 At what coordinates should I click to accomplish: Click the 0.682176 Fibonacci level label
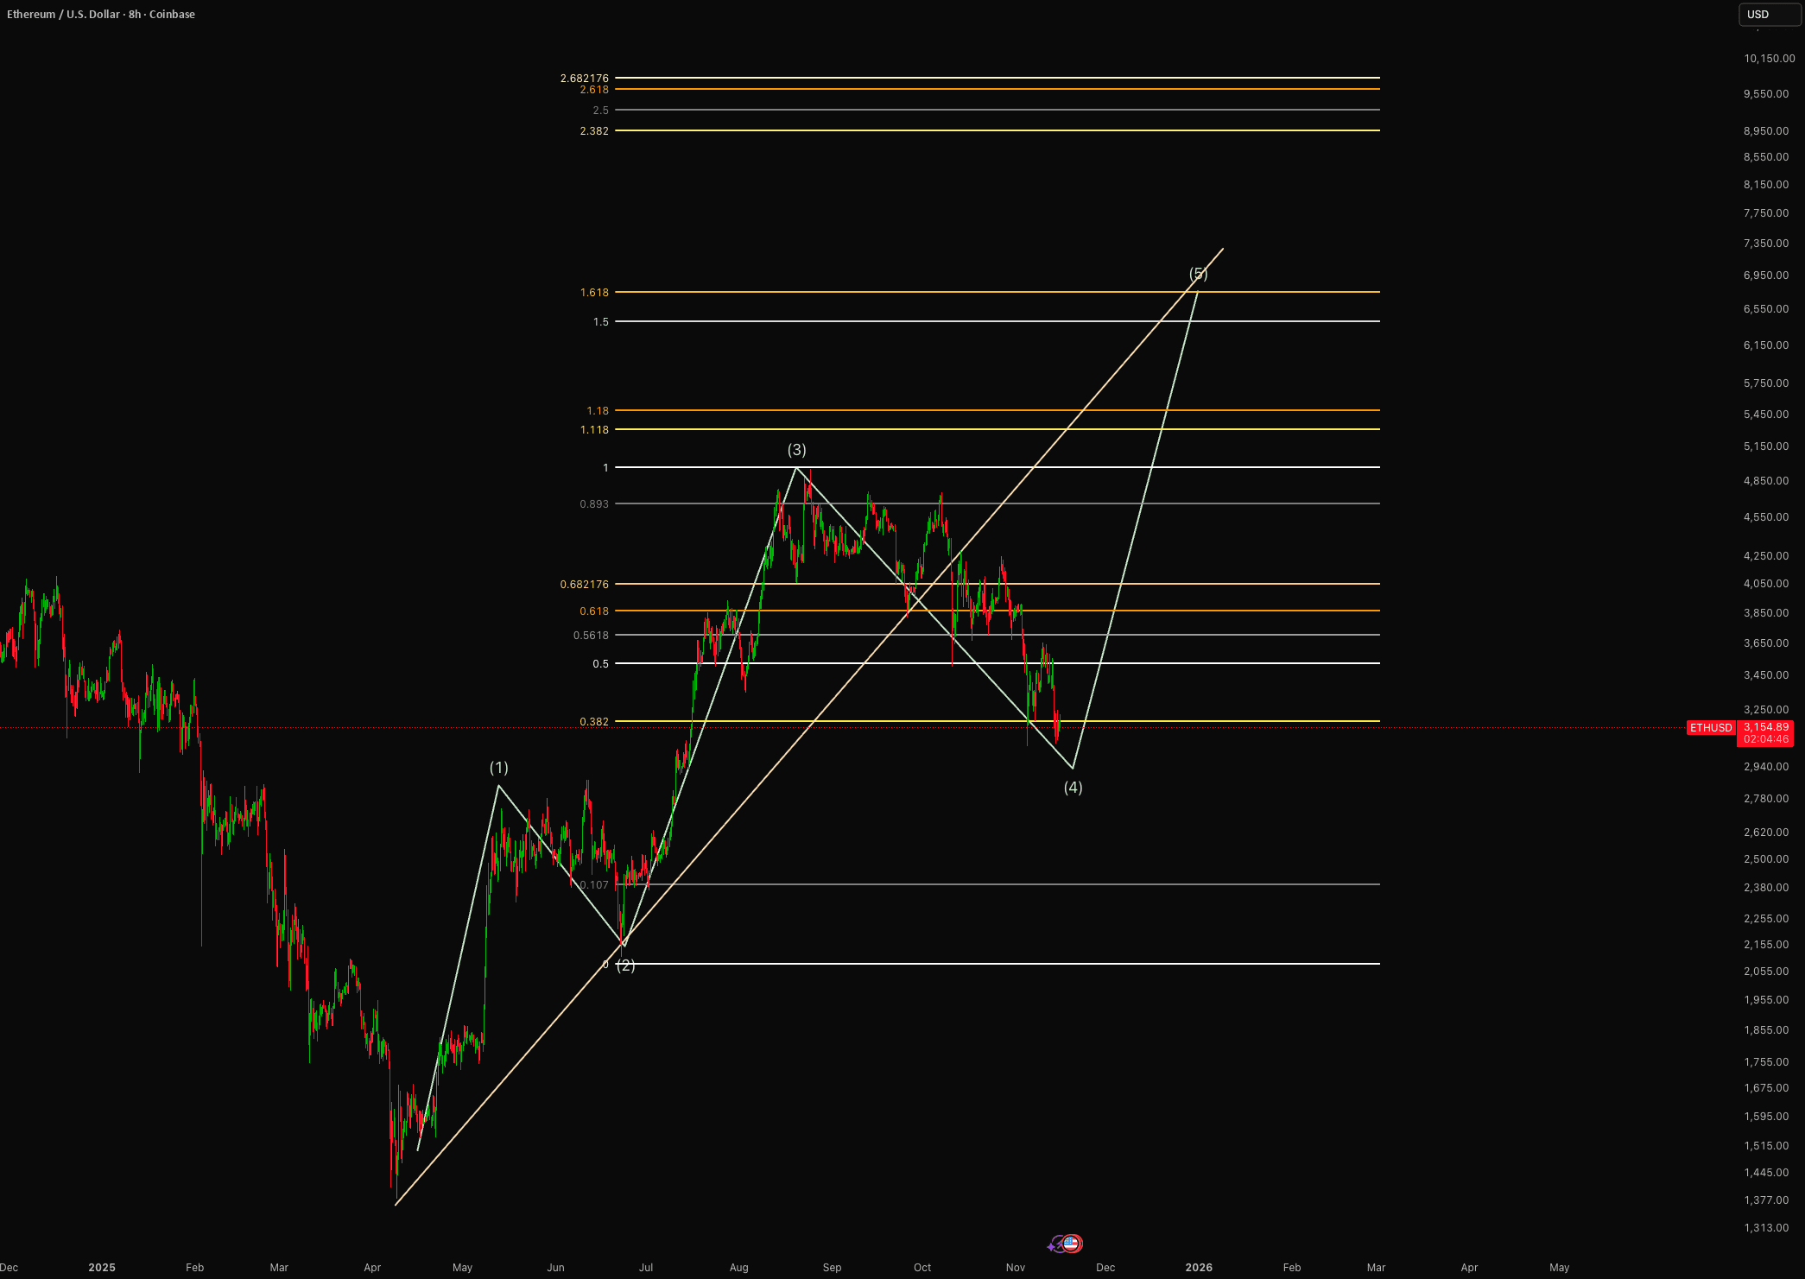coord(584,585)
